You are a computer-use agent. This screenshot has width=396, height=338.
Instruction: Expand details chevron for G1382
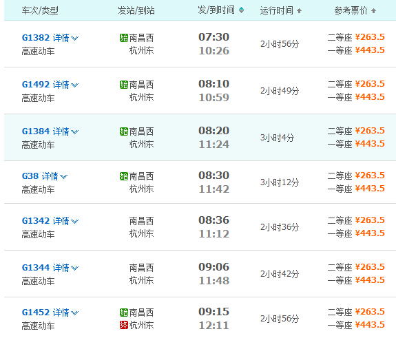[x=75, y=39]
